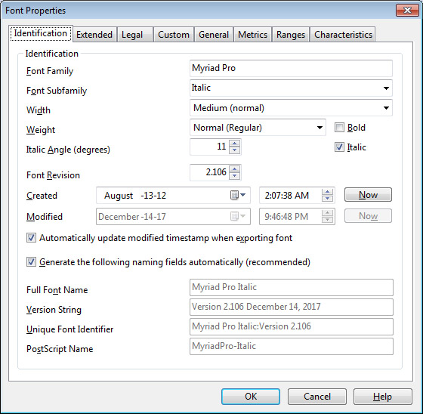Click the Modified label

coord(45,217)
